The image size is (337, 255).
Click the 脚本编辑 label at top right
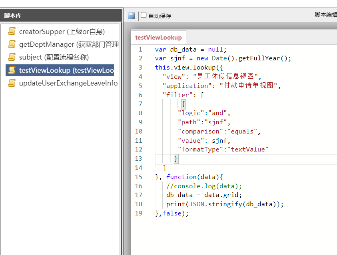click(325, 15)
